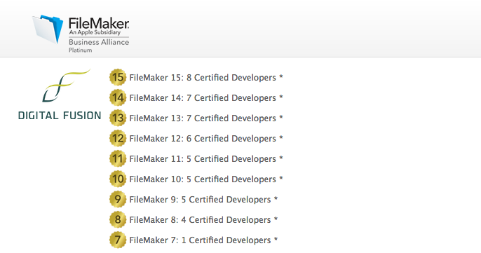Click the Digital Fusion logo
The height and width of the screenshot is (253, 481).
pos(60,95)
